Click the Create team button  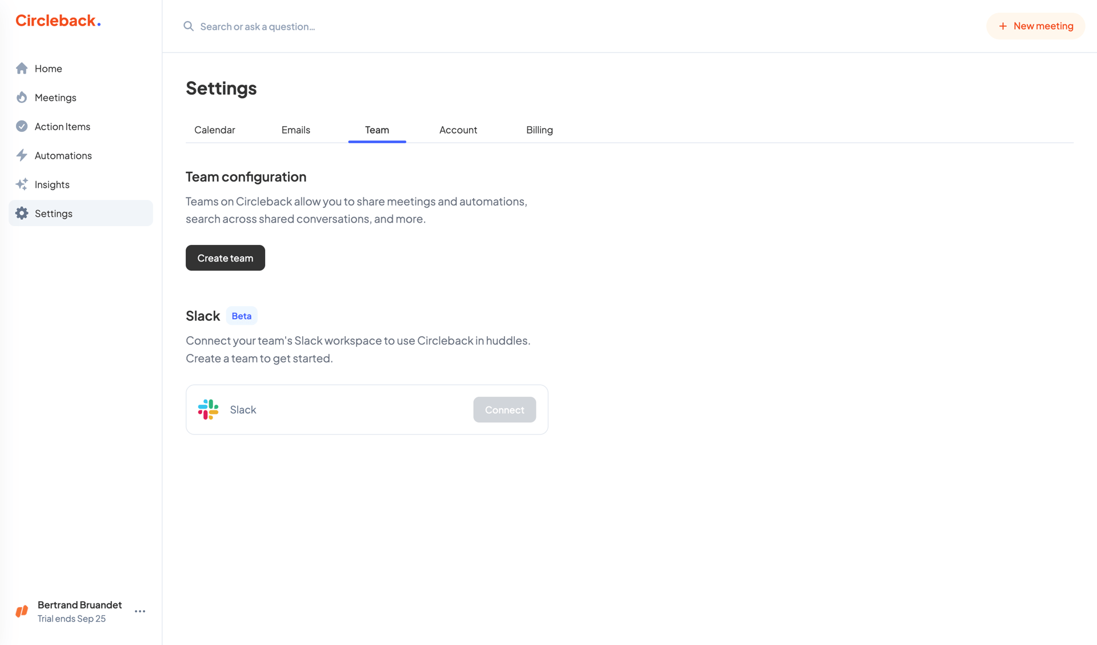225,257
